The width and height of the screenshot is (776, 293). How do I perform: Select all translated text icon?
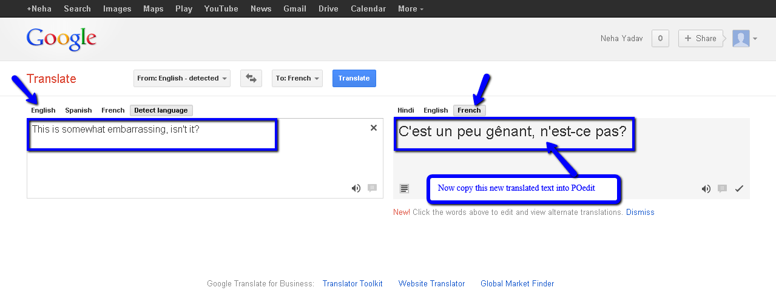coord(405,189)
